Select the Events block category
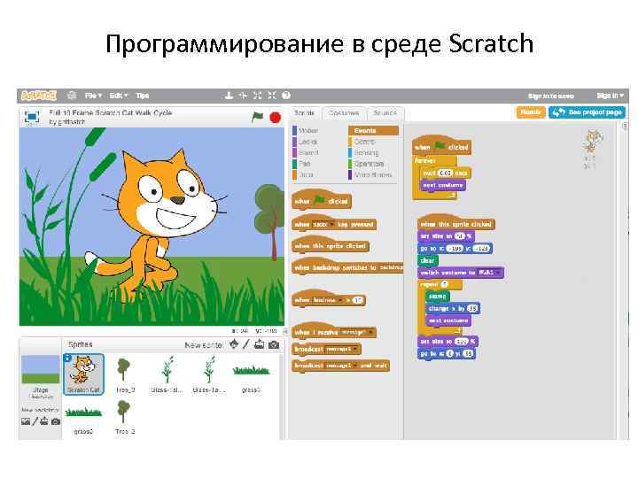 (x=373, y=130)
